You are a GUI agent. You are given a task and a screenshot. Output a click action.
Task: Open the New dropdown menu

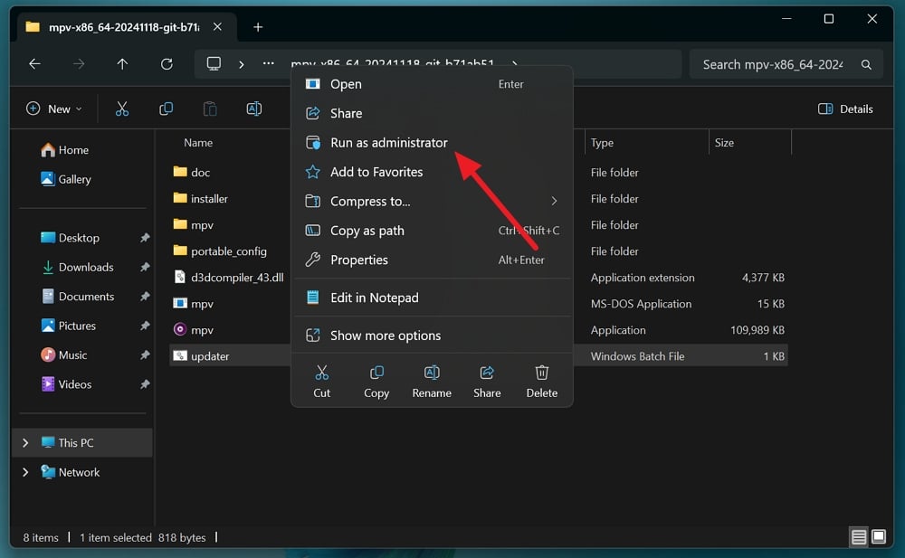[54, 109]
